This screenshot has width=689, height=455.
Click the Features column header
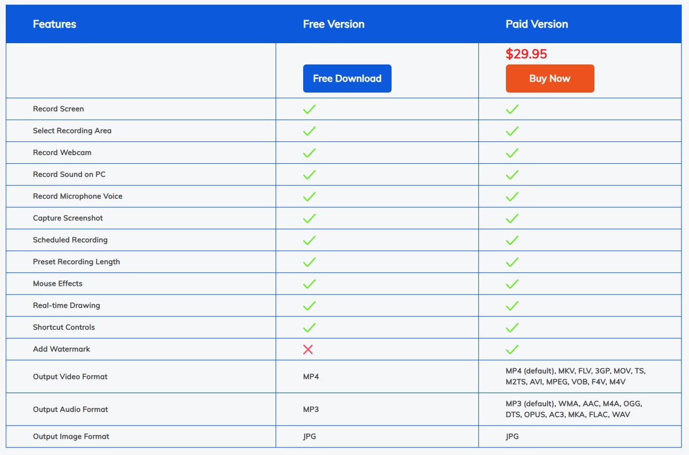point(55,24)
